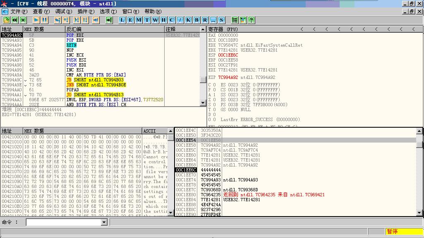Click the stack pane vertical scrollbar thumb
424x238 pixels.
[419, 144]
